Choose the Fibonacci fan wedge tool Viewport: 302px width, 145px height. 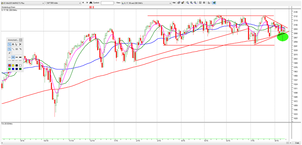(20, 49)
